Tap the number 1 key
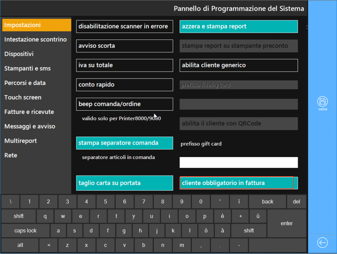 (29, 202)
